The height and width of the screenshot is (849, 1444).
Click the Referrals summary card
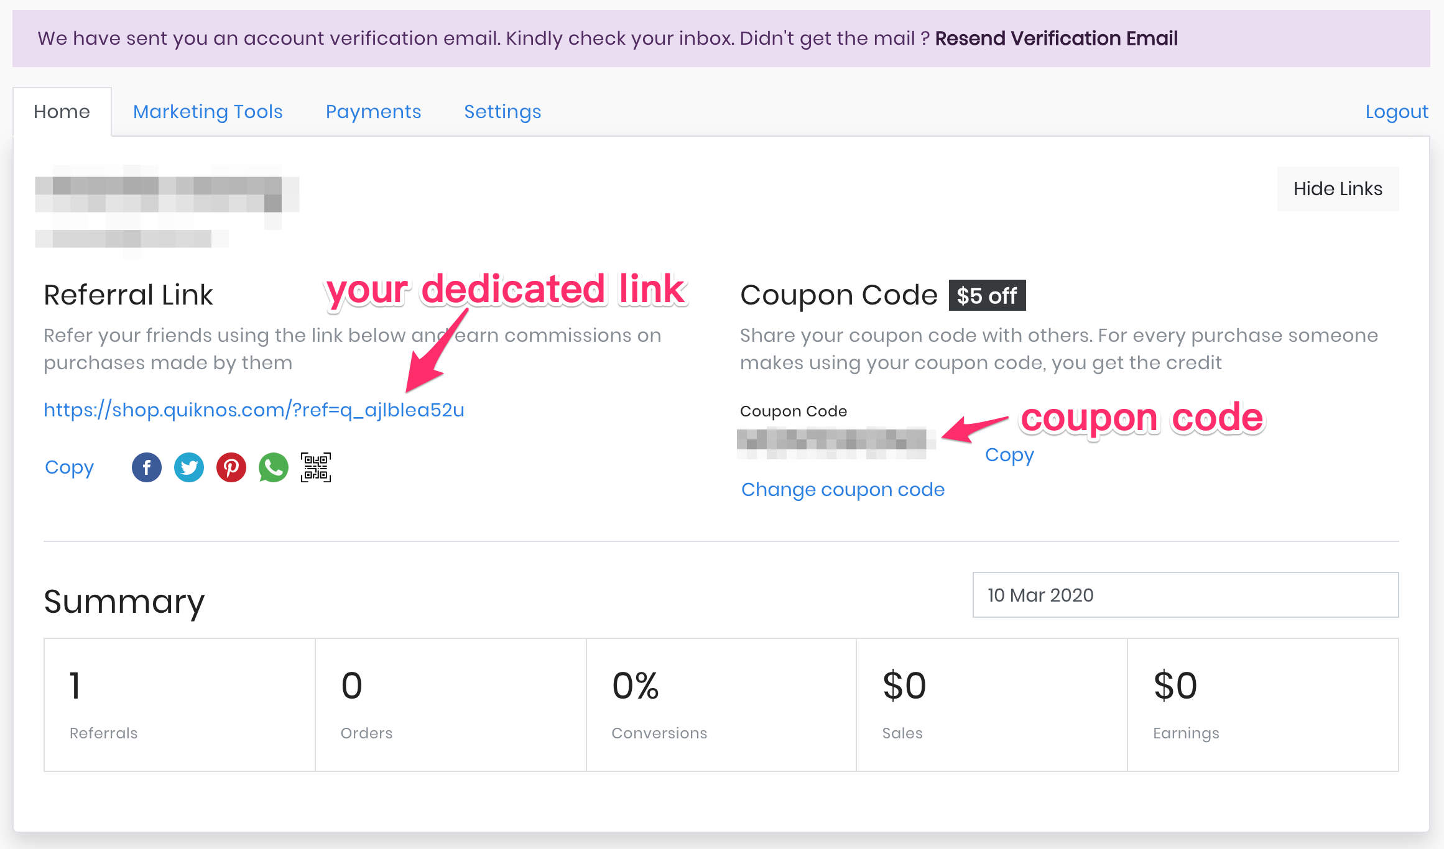(x=180, y=705)
